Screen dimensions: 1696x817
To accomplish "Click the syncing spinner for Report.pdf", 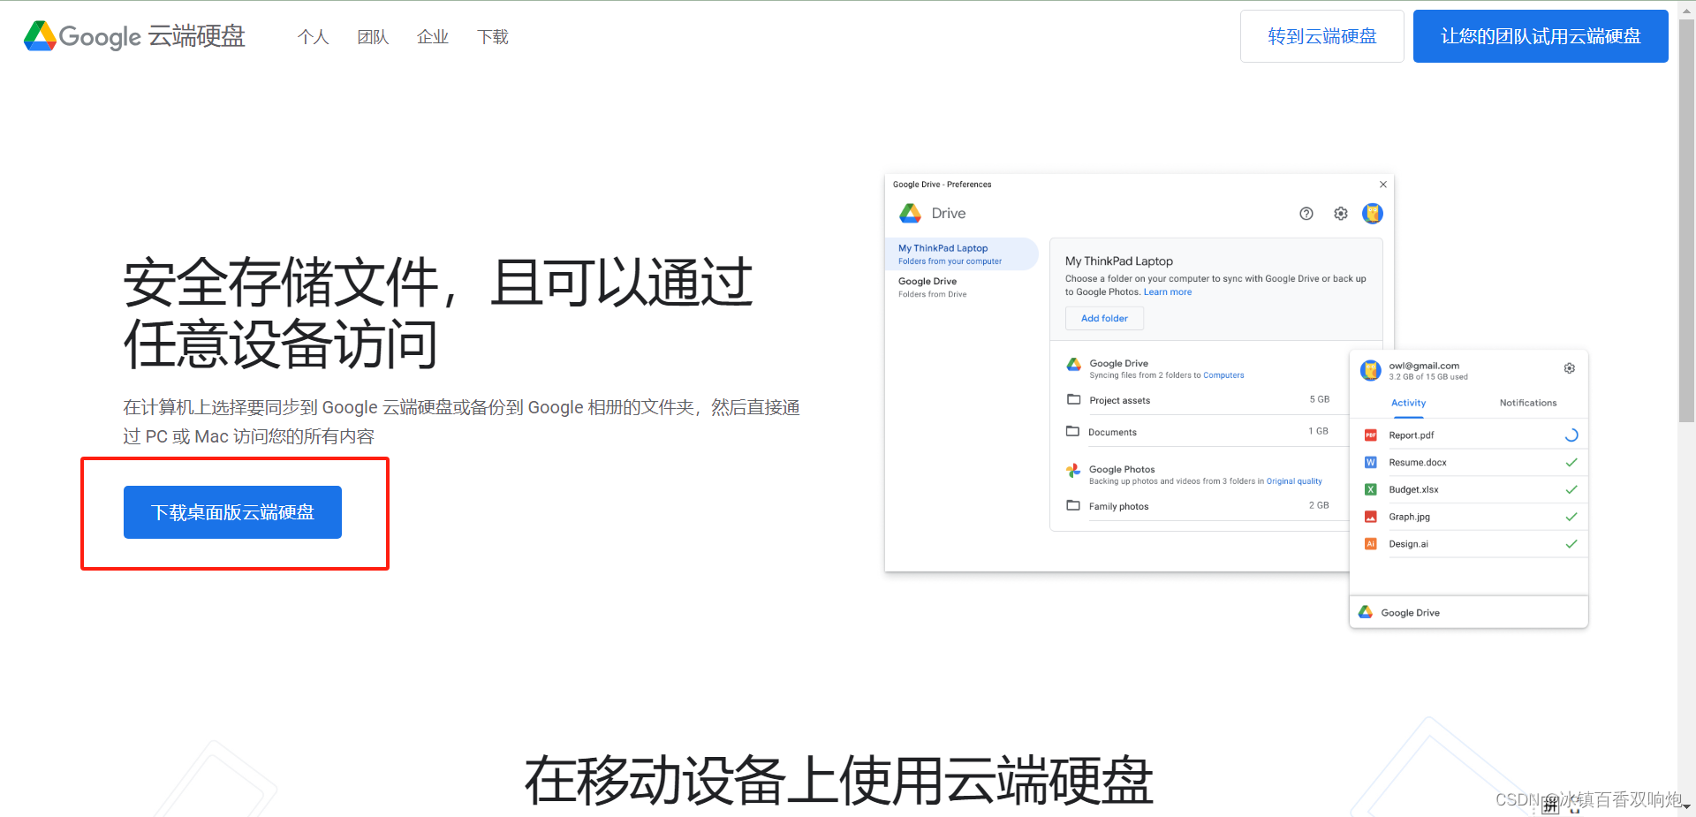I will [1571, 435].
